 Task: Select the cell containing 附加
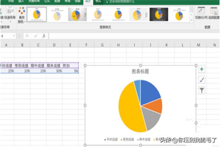(x=70, y=65)
